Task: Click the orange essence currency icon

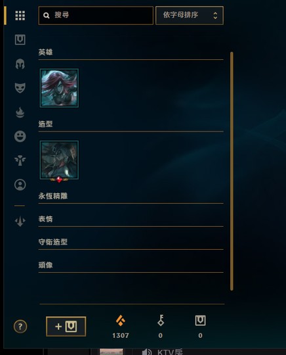Action: pos(121,320)
